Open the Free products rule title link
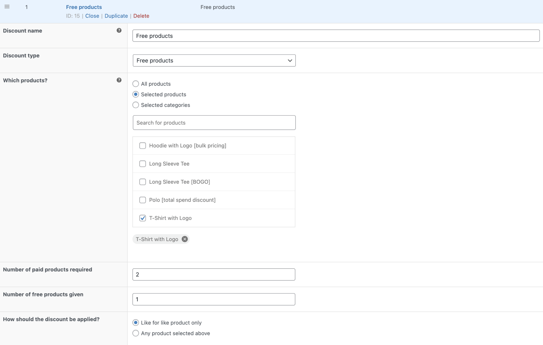The width and height of the screenshot is (543, 345). (x=84, y=7)
